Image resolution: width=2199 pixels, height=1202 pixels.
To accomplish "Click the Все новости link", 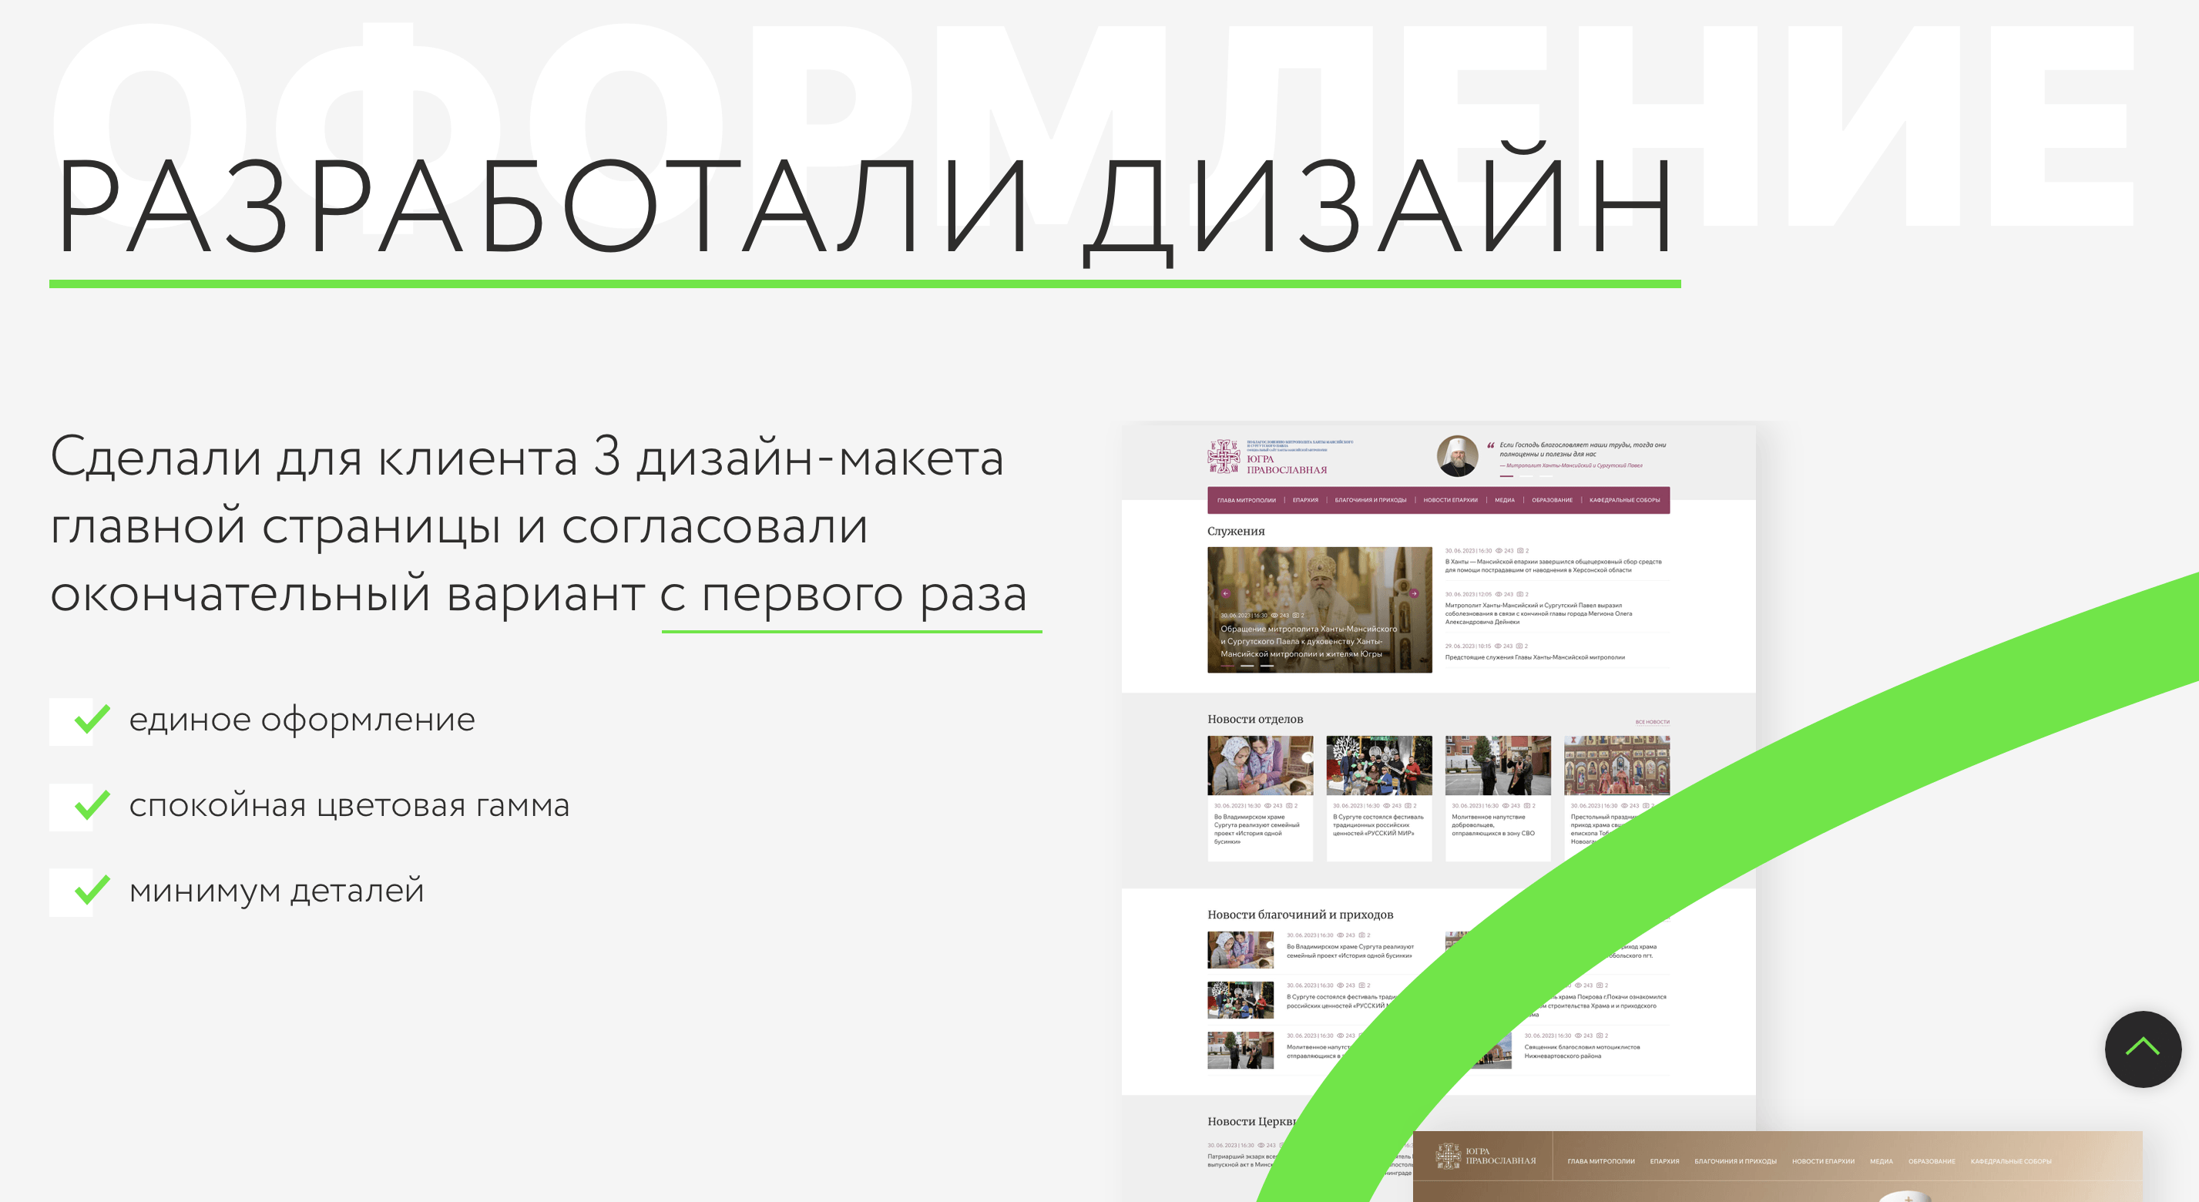I will coord(1652,722).
